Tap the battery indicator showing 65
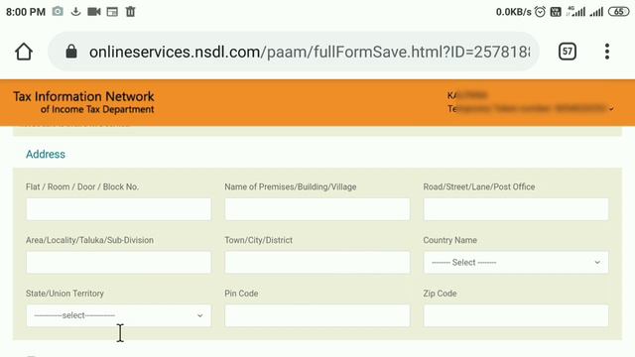 pyautogui.click(x=618, y=12)
